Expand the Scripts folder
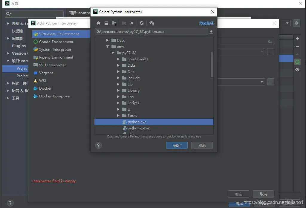Viewport: 306px width, 208px height. (x=118, y=103)
